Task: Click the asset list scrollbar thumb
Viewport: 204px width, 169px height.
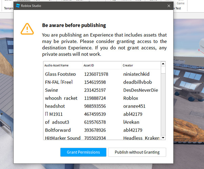Action: coord(163,70)
